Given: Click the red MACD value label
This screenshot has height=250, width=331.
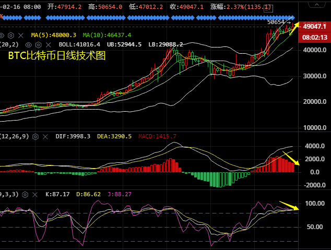Looking at the screenshot, I should click(157, 136).
